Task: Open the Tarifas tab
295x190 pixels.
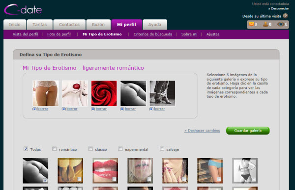Action: 40,25
